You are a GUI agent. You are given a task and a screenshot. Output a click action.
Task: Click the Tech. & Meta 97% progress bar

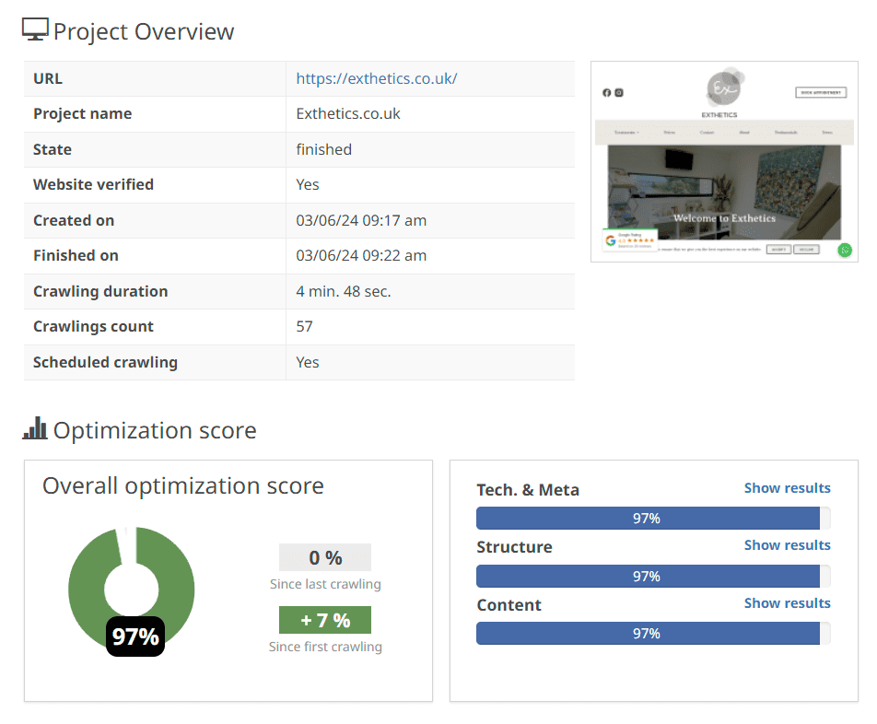(647, 519)
